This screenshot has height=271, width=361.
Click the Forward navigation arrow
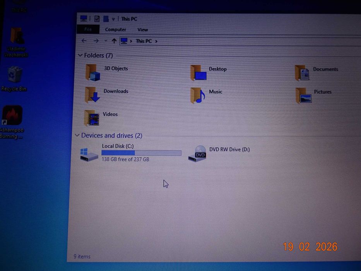(x=96, y=41)
